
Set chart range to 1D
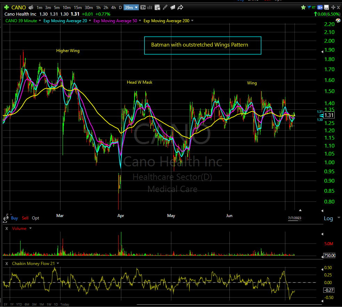pos(56,304)
